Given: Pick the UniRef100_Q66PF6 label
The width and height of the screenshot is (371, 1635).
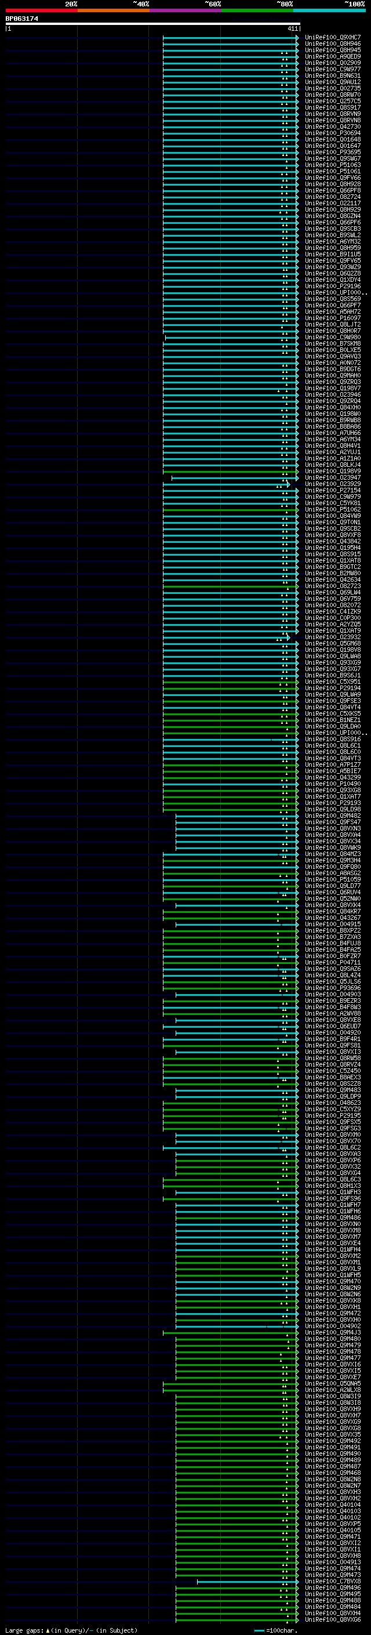Looking at the screenshot, I should 333,222.
